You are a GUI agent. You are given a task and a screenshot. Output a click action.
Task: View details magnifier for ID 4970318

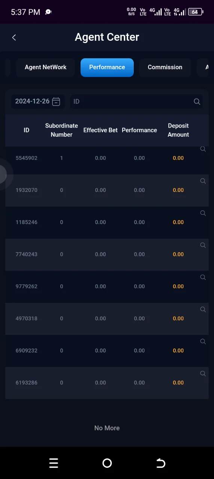point(203,309)
